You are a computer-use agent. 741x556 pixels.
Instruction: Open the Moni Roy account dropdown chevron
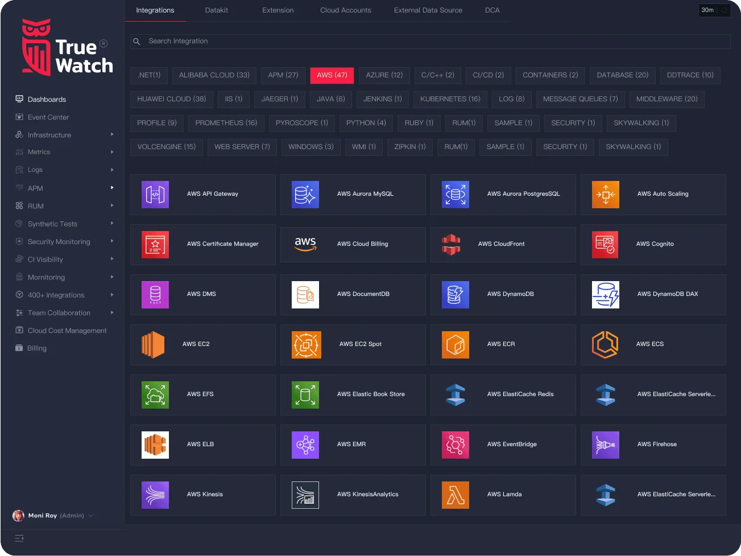click(x=91, y=516)
